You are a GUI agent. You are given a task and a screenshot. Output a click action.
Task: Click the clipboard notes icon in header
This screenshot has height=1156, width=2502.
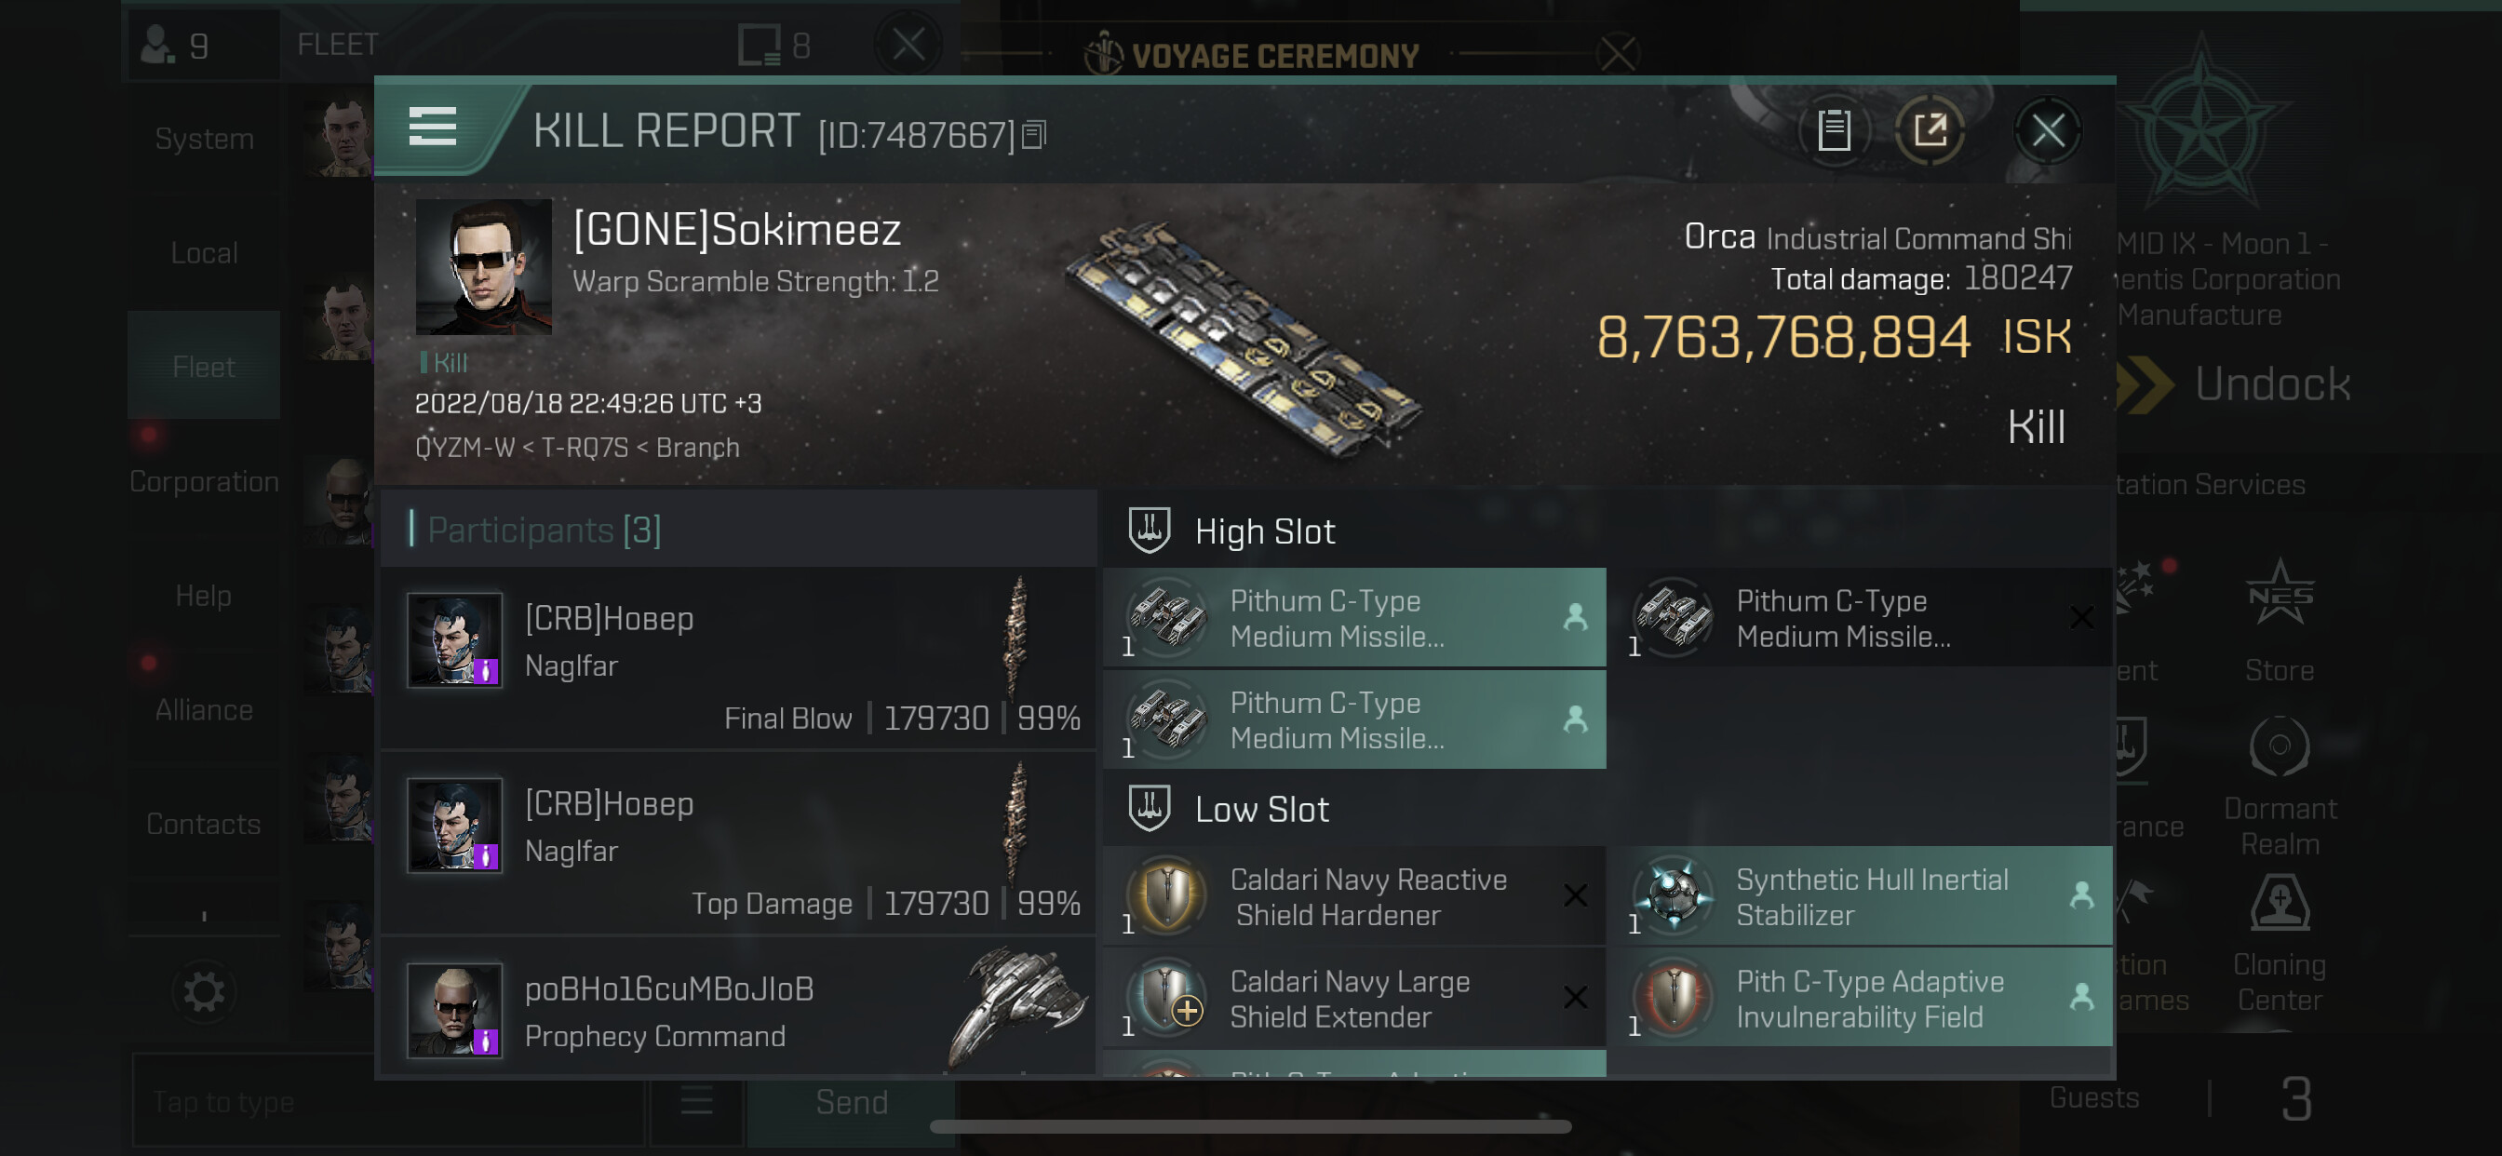pos(1834,130)
